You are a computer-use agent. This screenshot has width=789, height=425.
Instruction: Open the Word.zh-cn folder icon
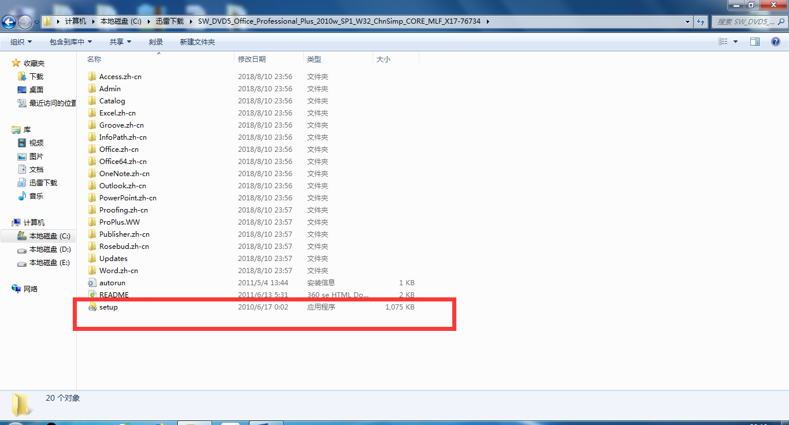(92, 271)
